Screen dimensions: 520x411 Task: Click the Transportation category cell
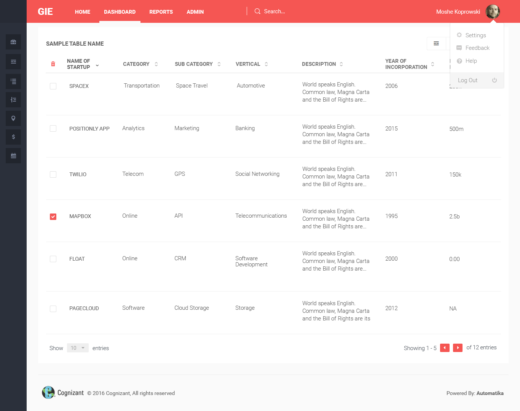point(142,86)
